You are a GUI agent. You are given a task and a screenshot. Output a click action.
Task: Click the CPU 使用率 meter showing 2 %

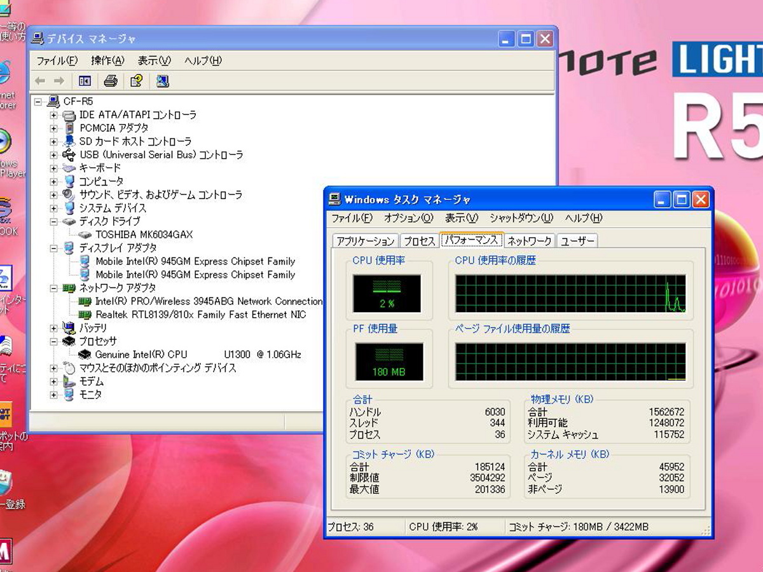point(387,294)
